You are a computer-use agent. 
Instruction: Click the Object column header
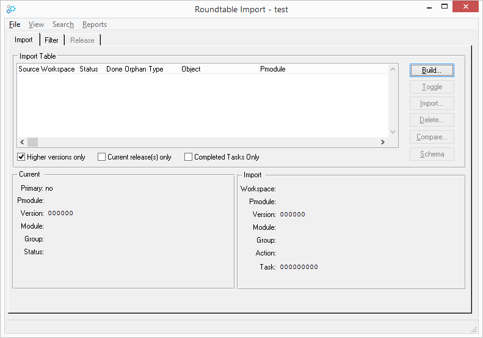click(219, 69)
